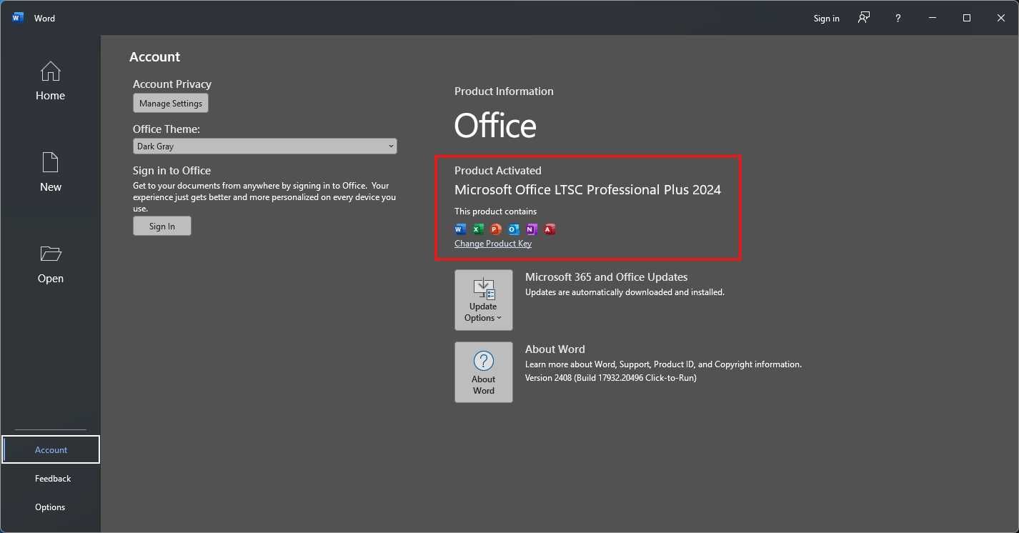
Task: Click the 'This product contains' label
Action: (495, 211)
